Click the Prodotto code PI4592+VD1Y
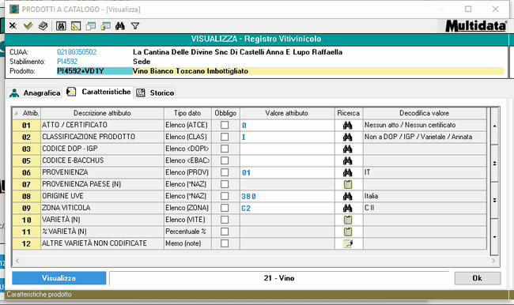Image resolution: width=514 pixels, height=305 pixels. (94, 71)
